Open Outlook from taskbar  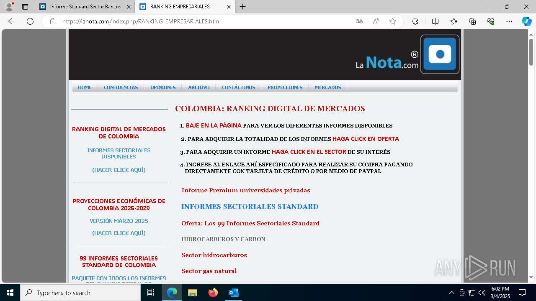234,293
